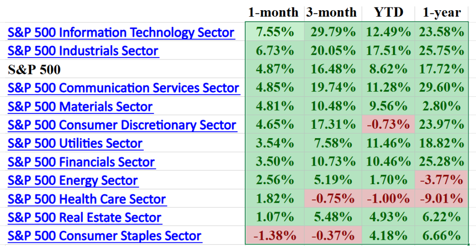The height and width of the screenshot is (246, 476).
Task: Click S&P 500 Consumer Staples Sector link
Action: pos(105,236)
